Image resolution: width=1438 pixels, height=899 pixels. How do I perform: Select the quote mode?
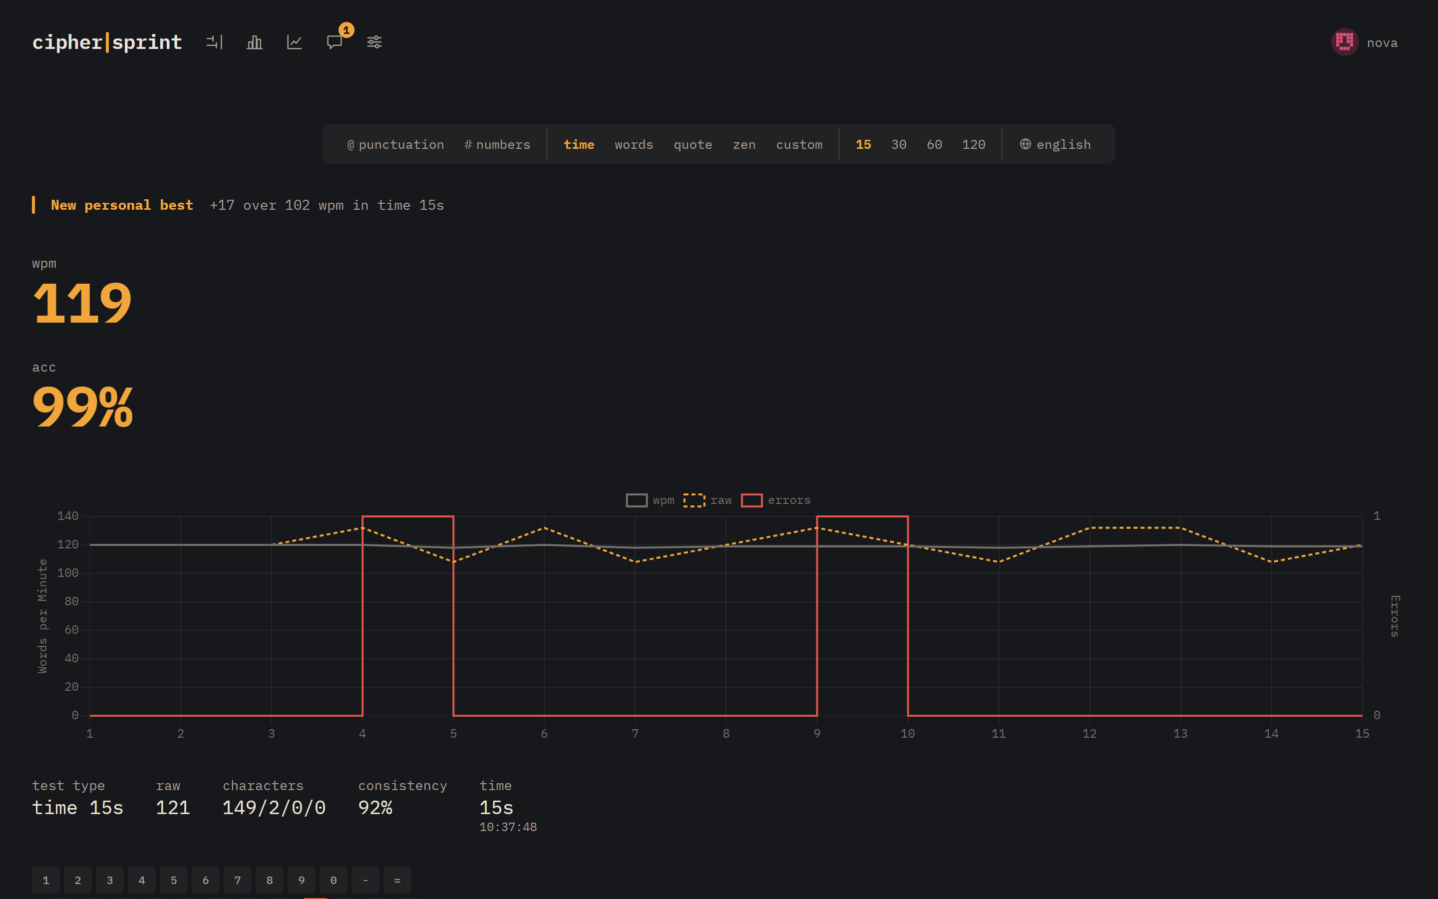tap(693, 144)
